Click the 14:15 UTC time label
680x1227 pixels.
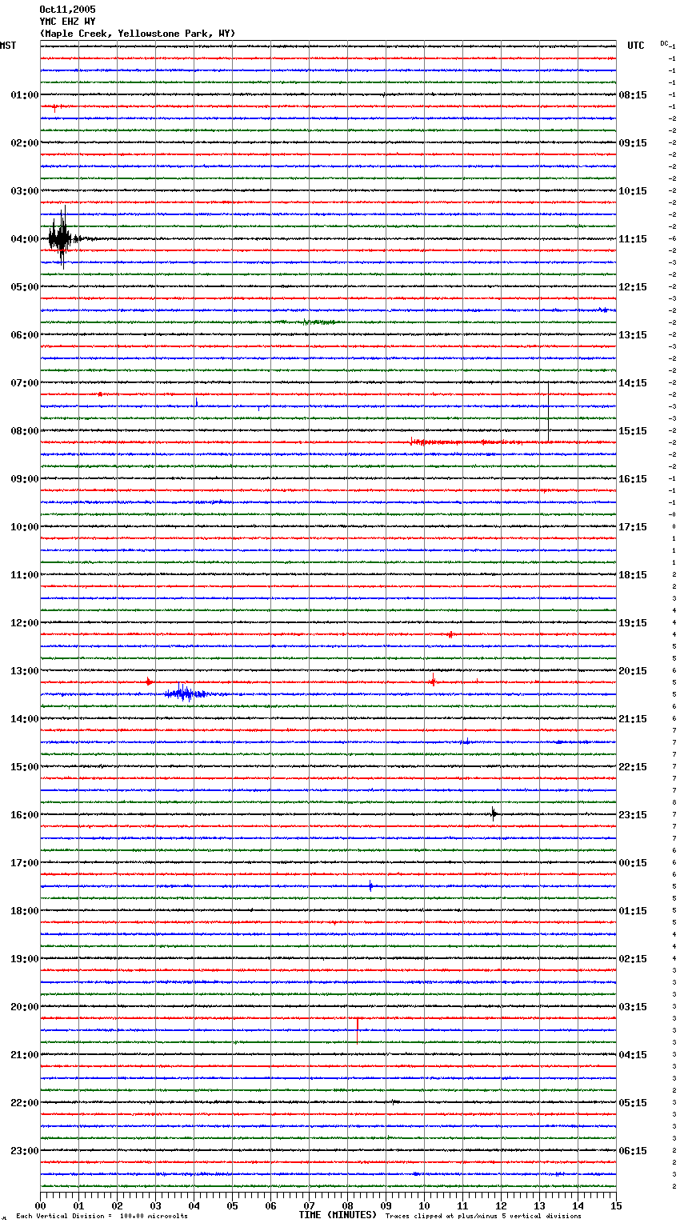coord(633,383)
